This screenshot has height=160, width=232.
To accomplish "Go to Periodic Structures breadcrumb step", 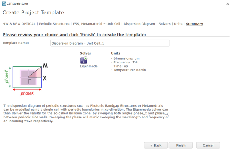I will click(54, 24).
